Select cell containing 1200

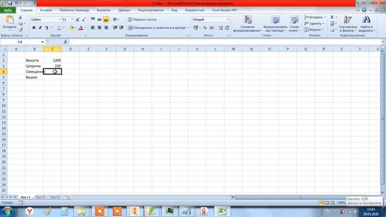click(52, 60)
